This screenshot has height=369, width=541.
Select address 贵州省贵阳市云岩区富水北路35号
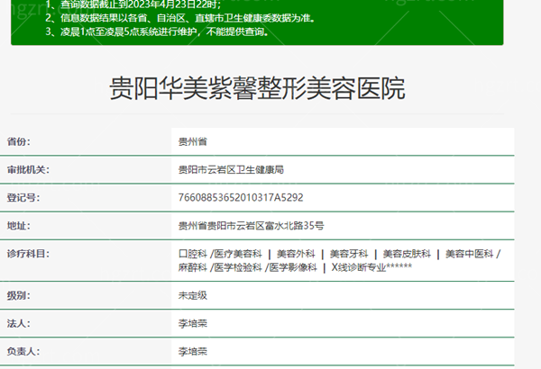pyautogui.click(x=252, y=226)
